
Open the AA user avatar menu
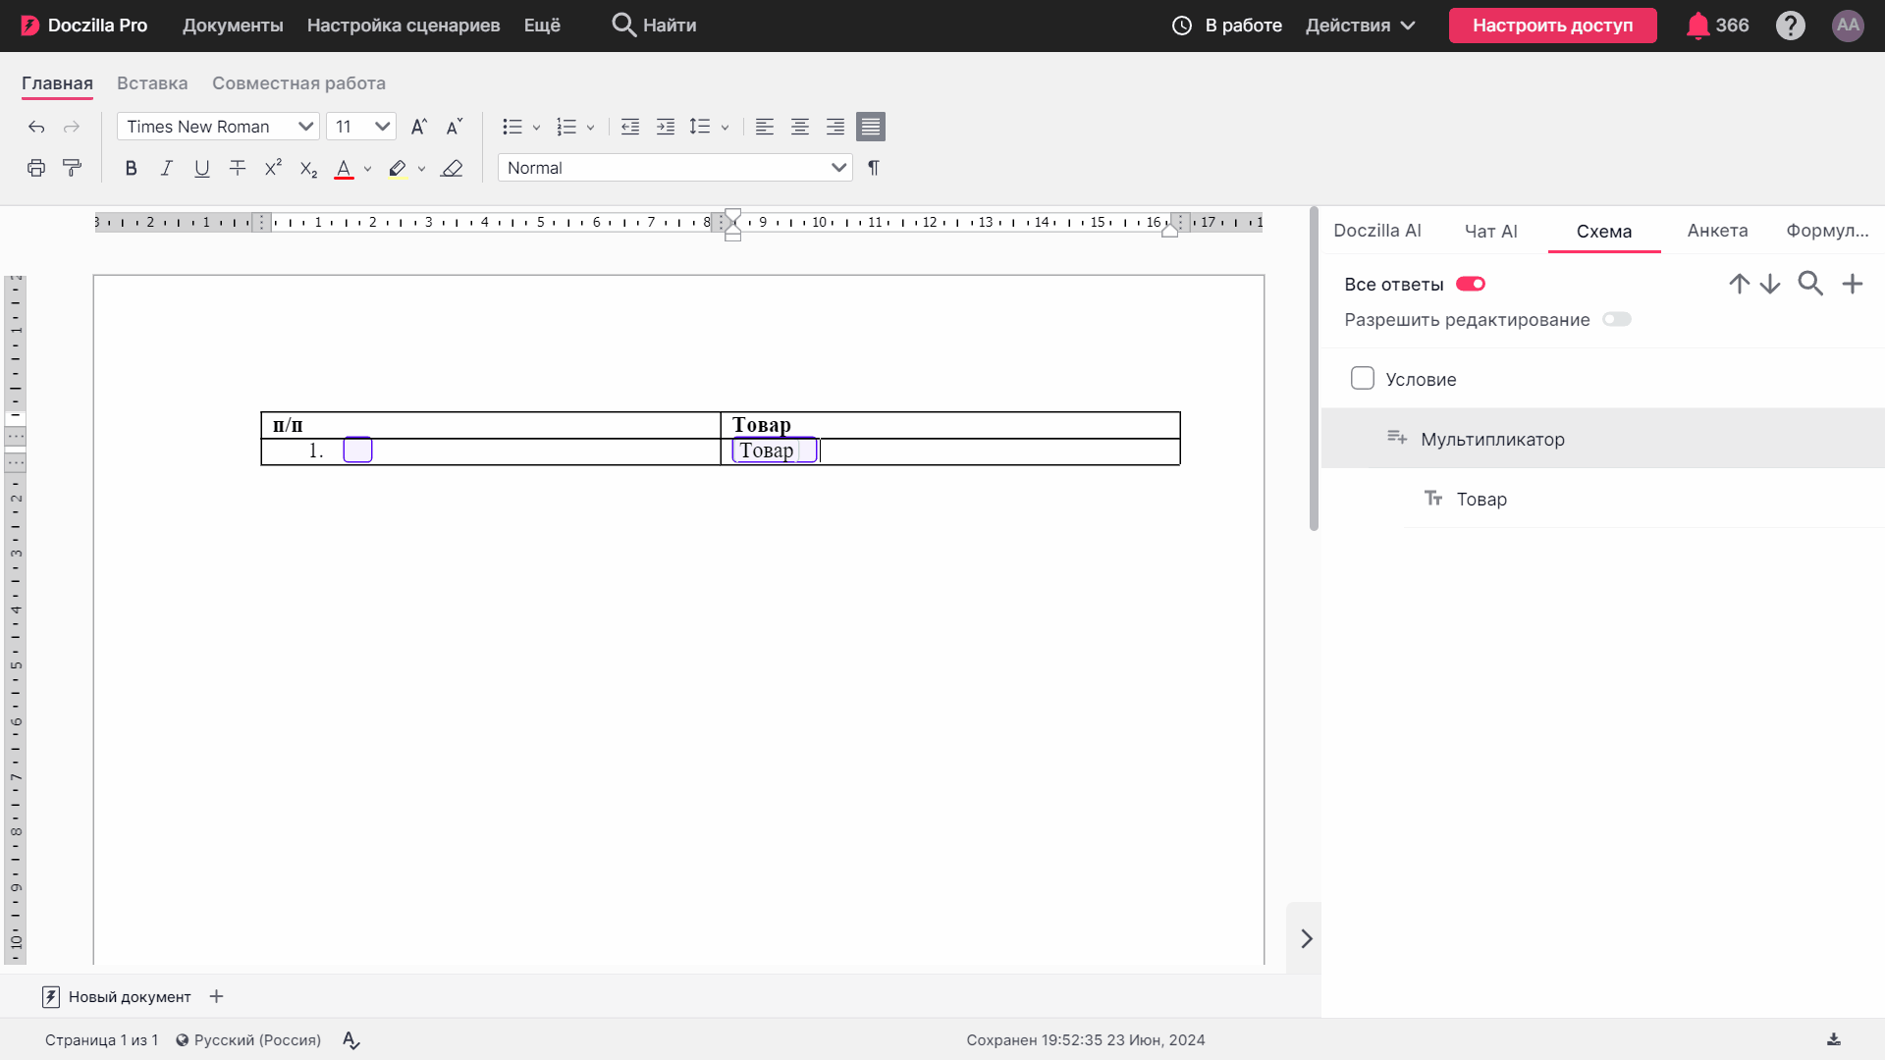(x=1848, y=26)
